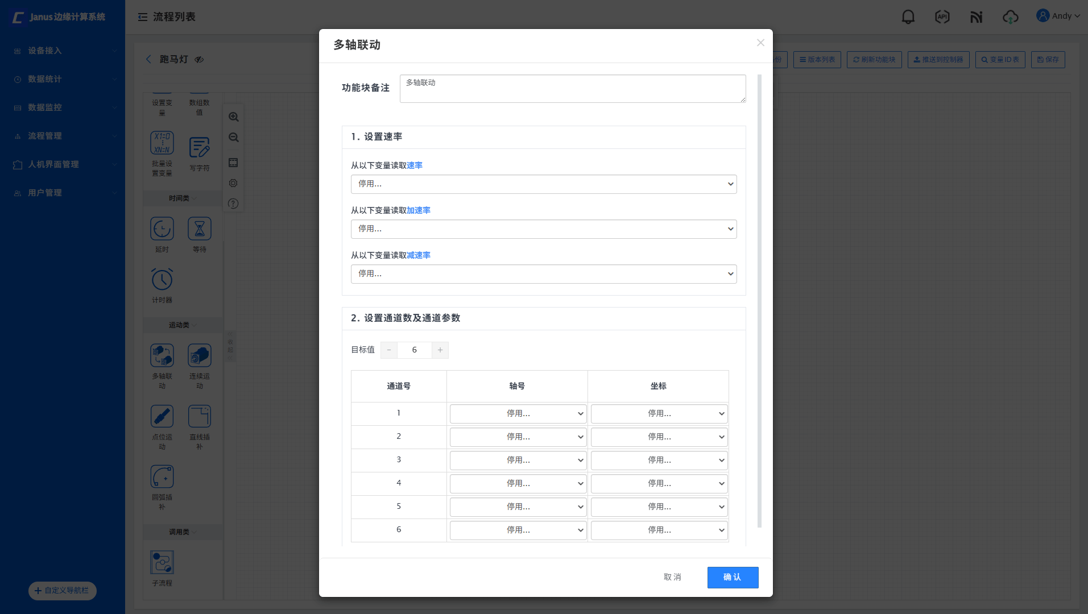
Task: Increase 目标值 with the plus button
Action: (x=440, y=350)
